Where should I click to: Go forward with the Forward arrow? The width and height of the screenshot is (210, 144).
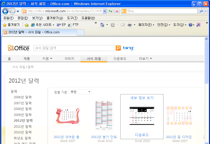click(x=12, y=11)
